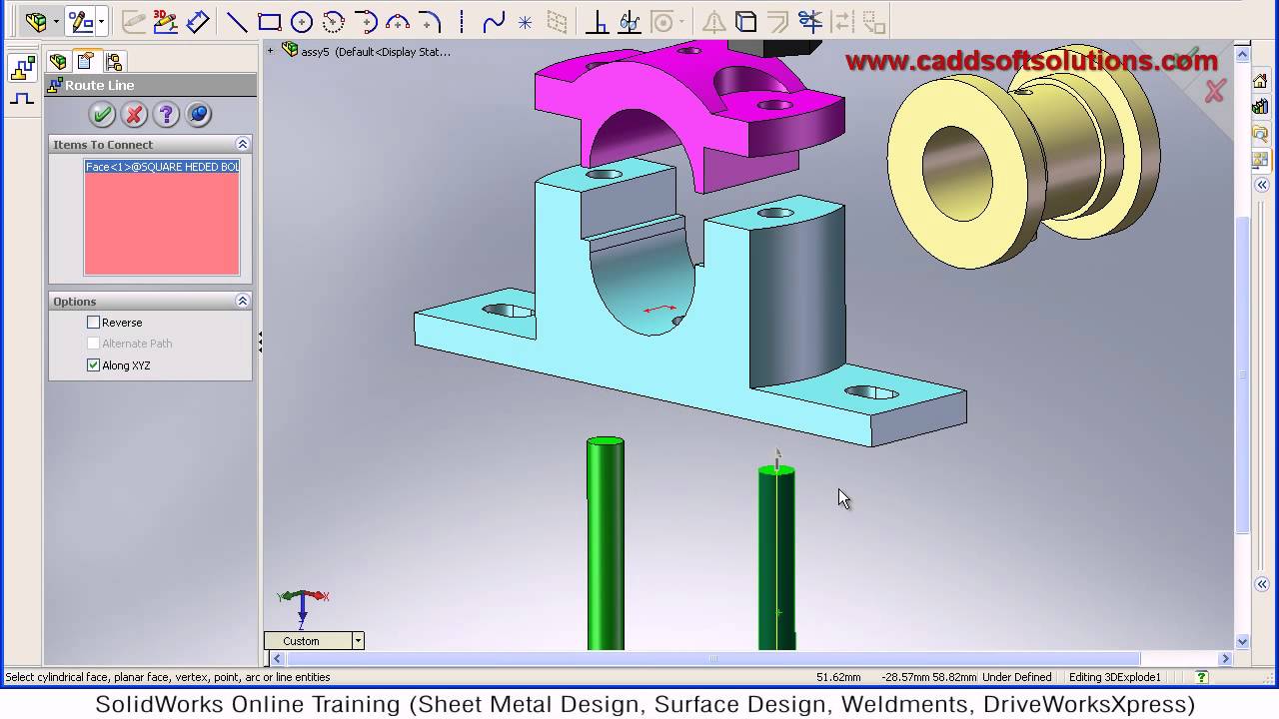Click the explode line sketch toolbar icon
1279x719 pixels.
click(81, 21)
